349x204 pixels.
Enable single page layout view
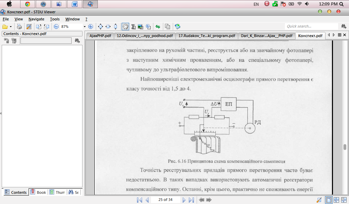pos(328,200)
